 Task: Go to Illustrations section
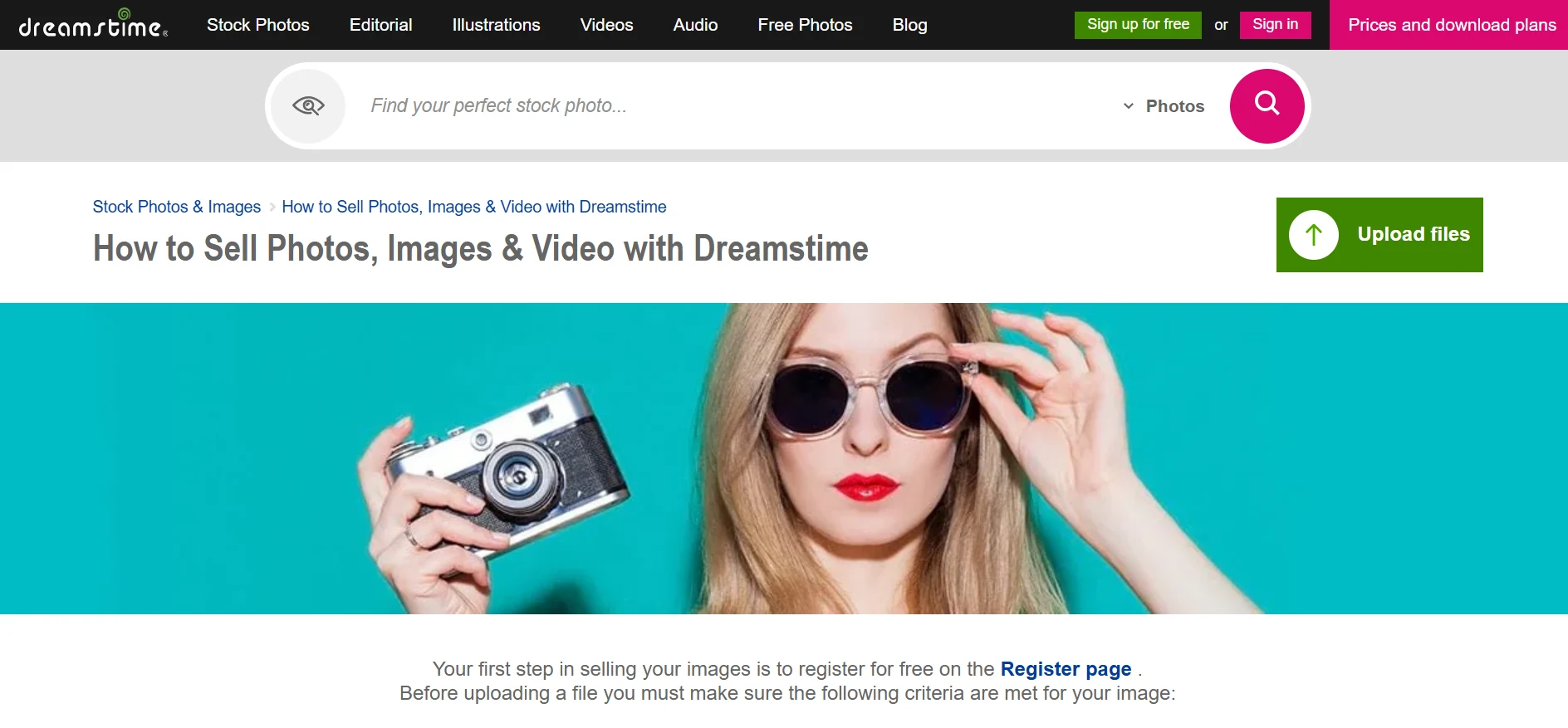tap(496, 25)
